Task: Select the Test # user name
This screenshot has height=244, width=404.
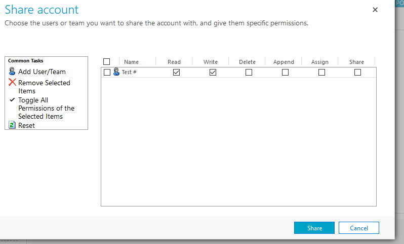Action: (129, 73)
